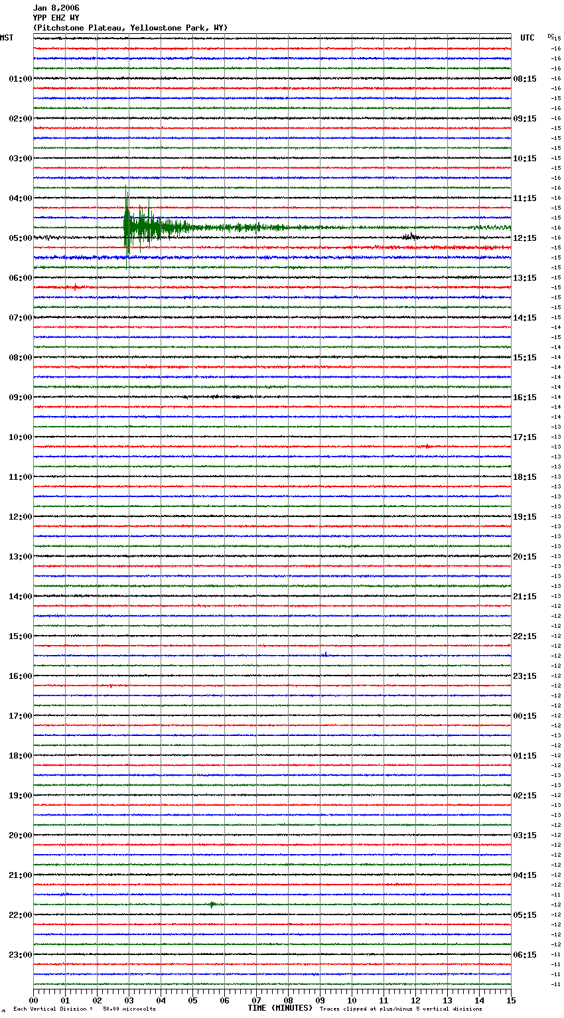Select the 10:00 MST hour label
Viewport: 564px width, 1018px height.
21,437
